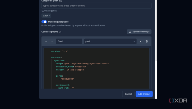Open the yaml language dropdown
192x109 pixels.
(110, 41)
